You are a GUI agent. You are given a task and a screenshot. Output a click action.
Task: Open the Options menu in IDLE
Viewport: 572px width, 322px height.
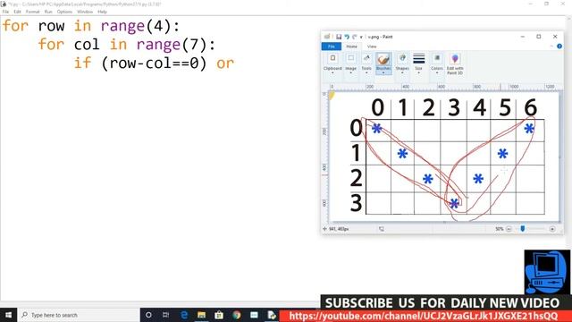tap(64, 12)
